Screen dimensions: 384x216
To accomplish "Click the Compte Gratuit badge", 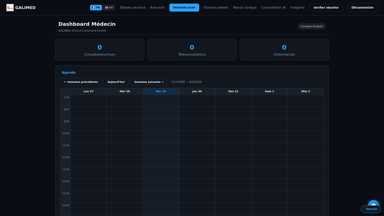I will pyautogui.click(x=312, y=26).
